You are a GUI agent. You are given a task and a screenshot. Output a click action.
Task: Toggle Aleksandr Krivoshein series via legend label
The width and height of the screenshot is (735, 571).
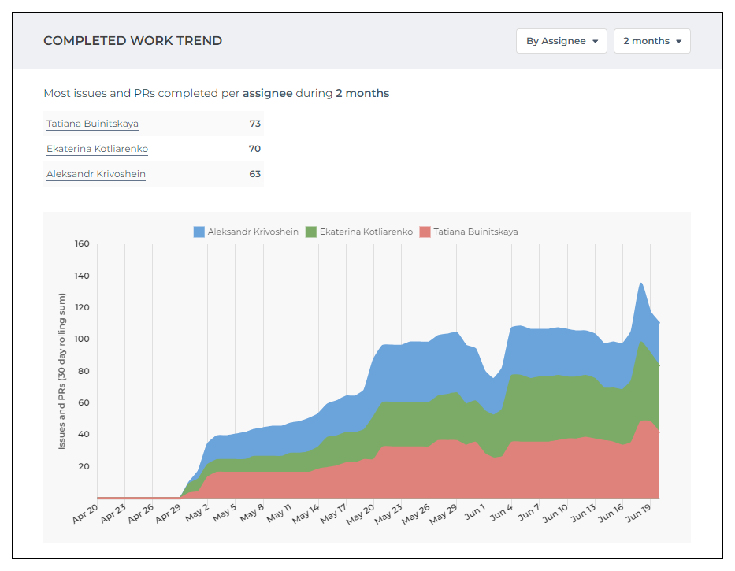click(x=253, y=232)
